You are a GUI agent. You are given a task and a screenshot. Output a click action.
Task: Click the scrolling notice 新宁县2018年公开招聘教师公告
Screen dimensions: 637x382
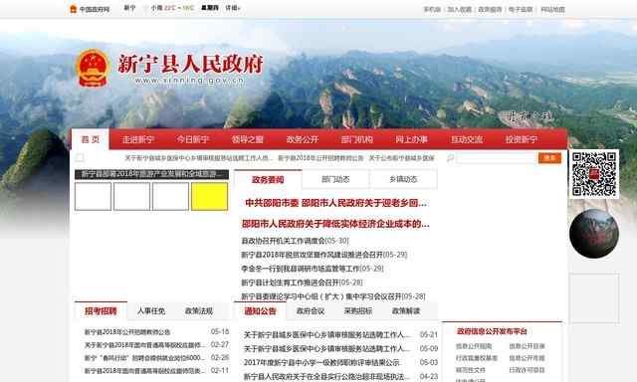pos(320,158)
